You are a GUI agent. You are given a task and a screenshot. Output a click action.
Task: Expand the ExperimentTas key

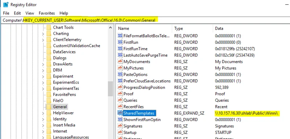pyautogui.click(x=43, y=89)
